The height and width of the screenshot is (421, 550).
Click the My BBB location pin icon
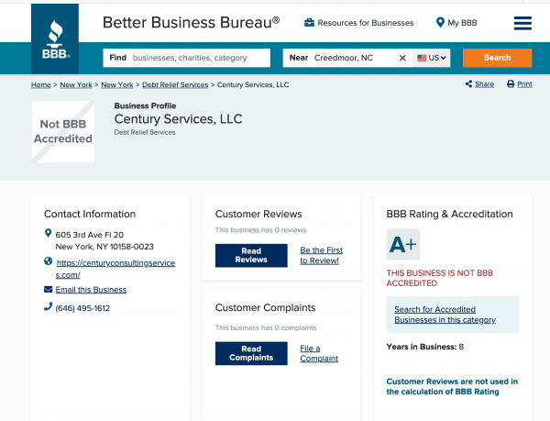pos(440,23)
